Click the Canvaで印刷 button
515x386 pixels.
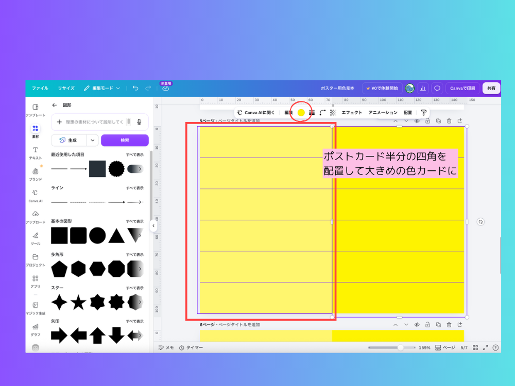coord(462,89)
